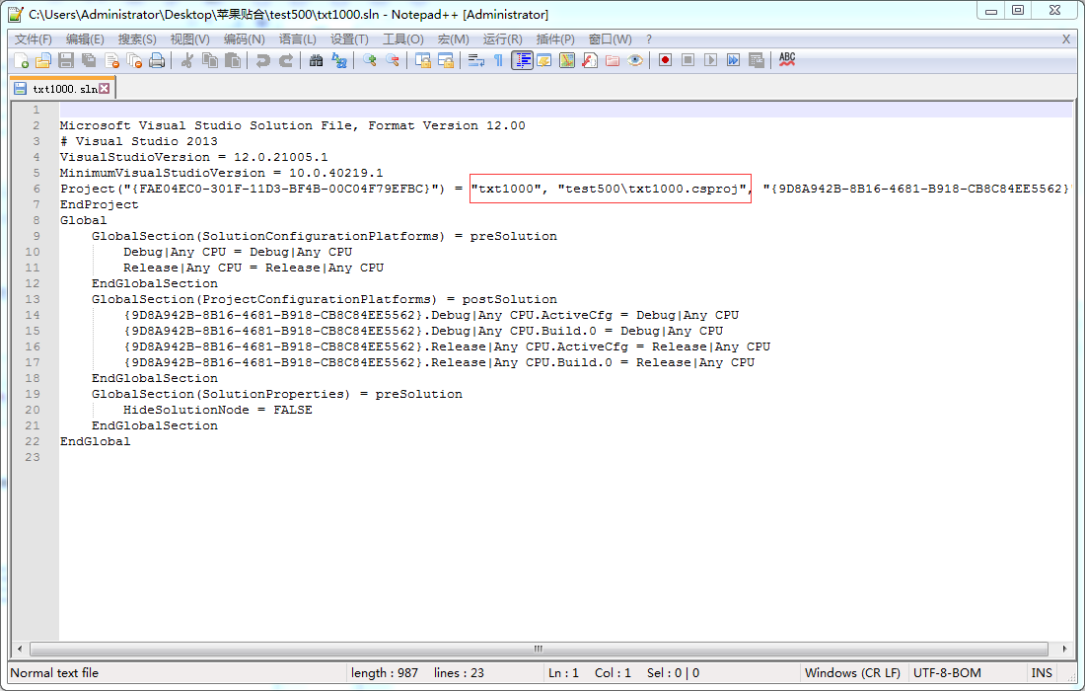
Task: Zoom in with the magnifier plus icon
Action: tap(369, 60)
